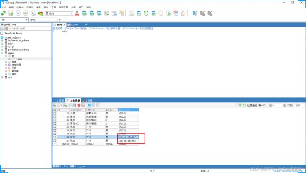Click the favorites column header

tap(129, 110)
